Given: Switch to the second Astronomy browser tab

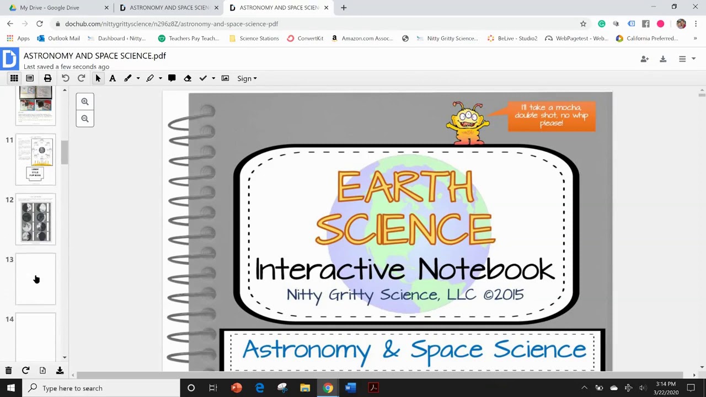Looking at the screenshot, I should coord(169,8).
